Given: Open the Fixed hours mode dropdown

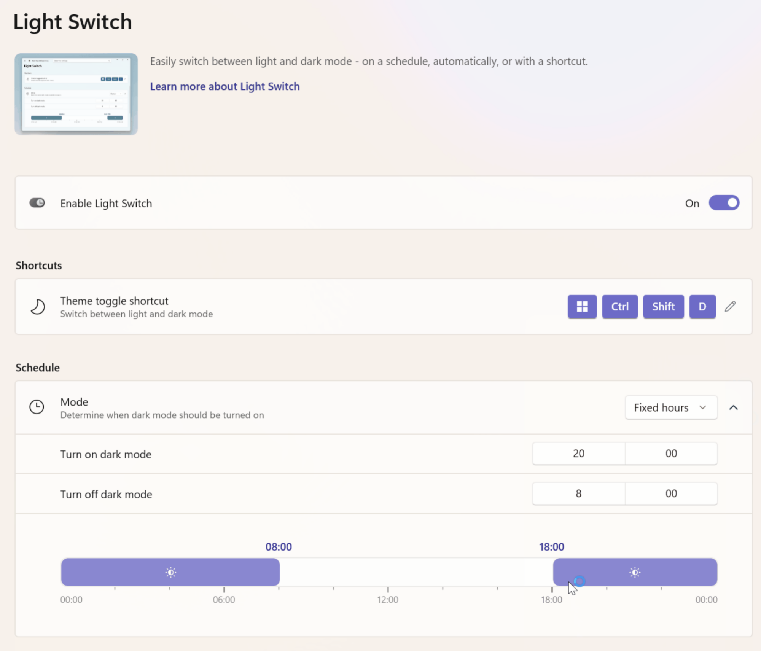Looking at the screenshot, I should (x=670, y=407).
